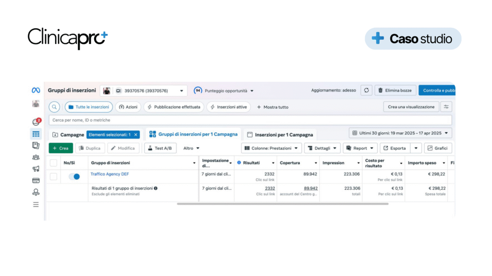Click the green Crea button
This screenshot has height=276, width=492.
pos(61,148)
